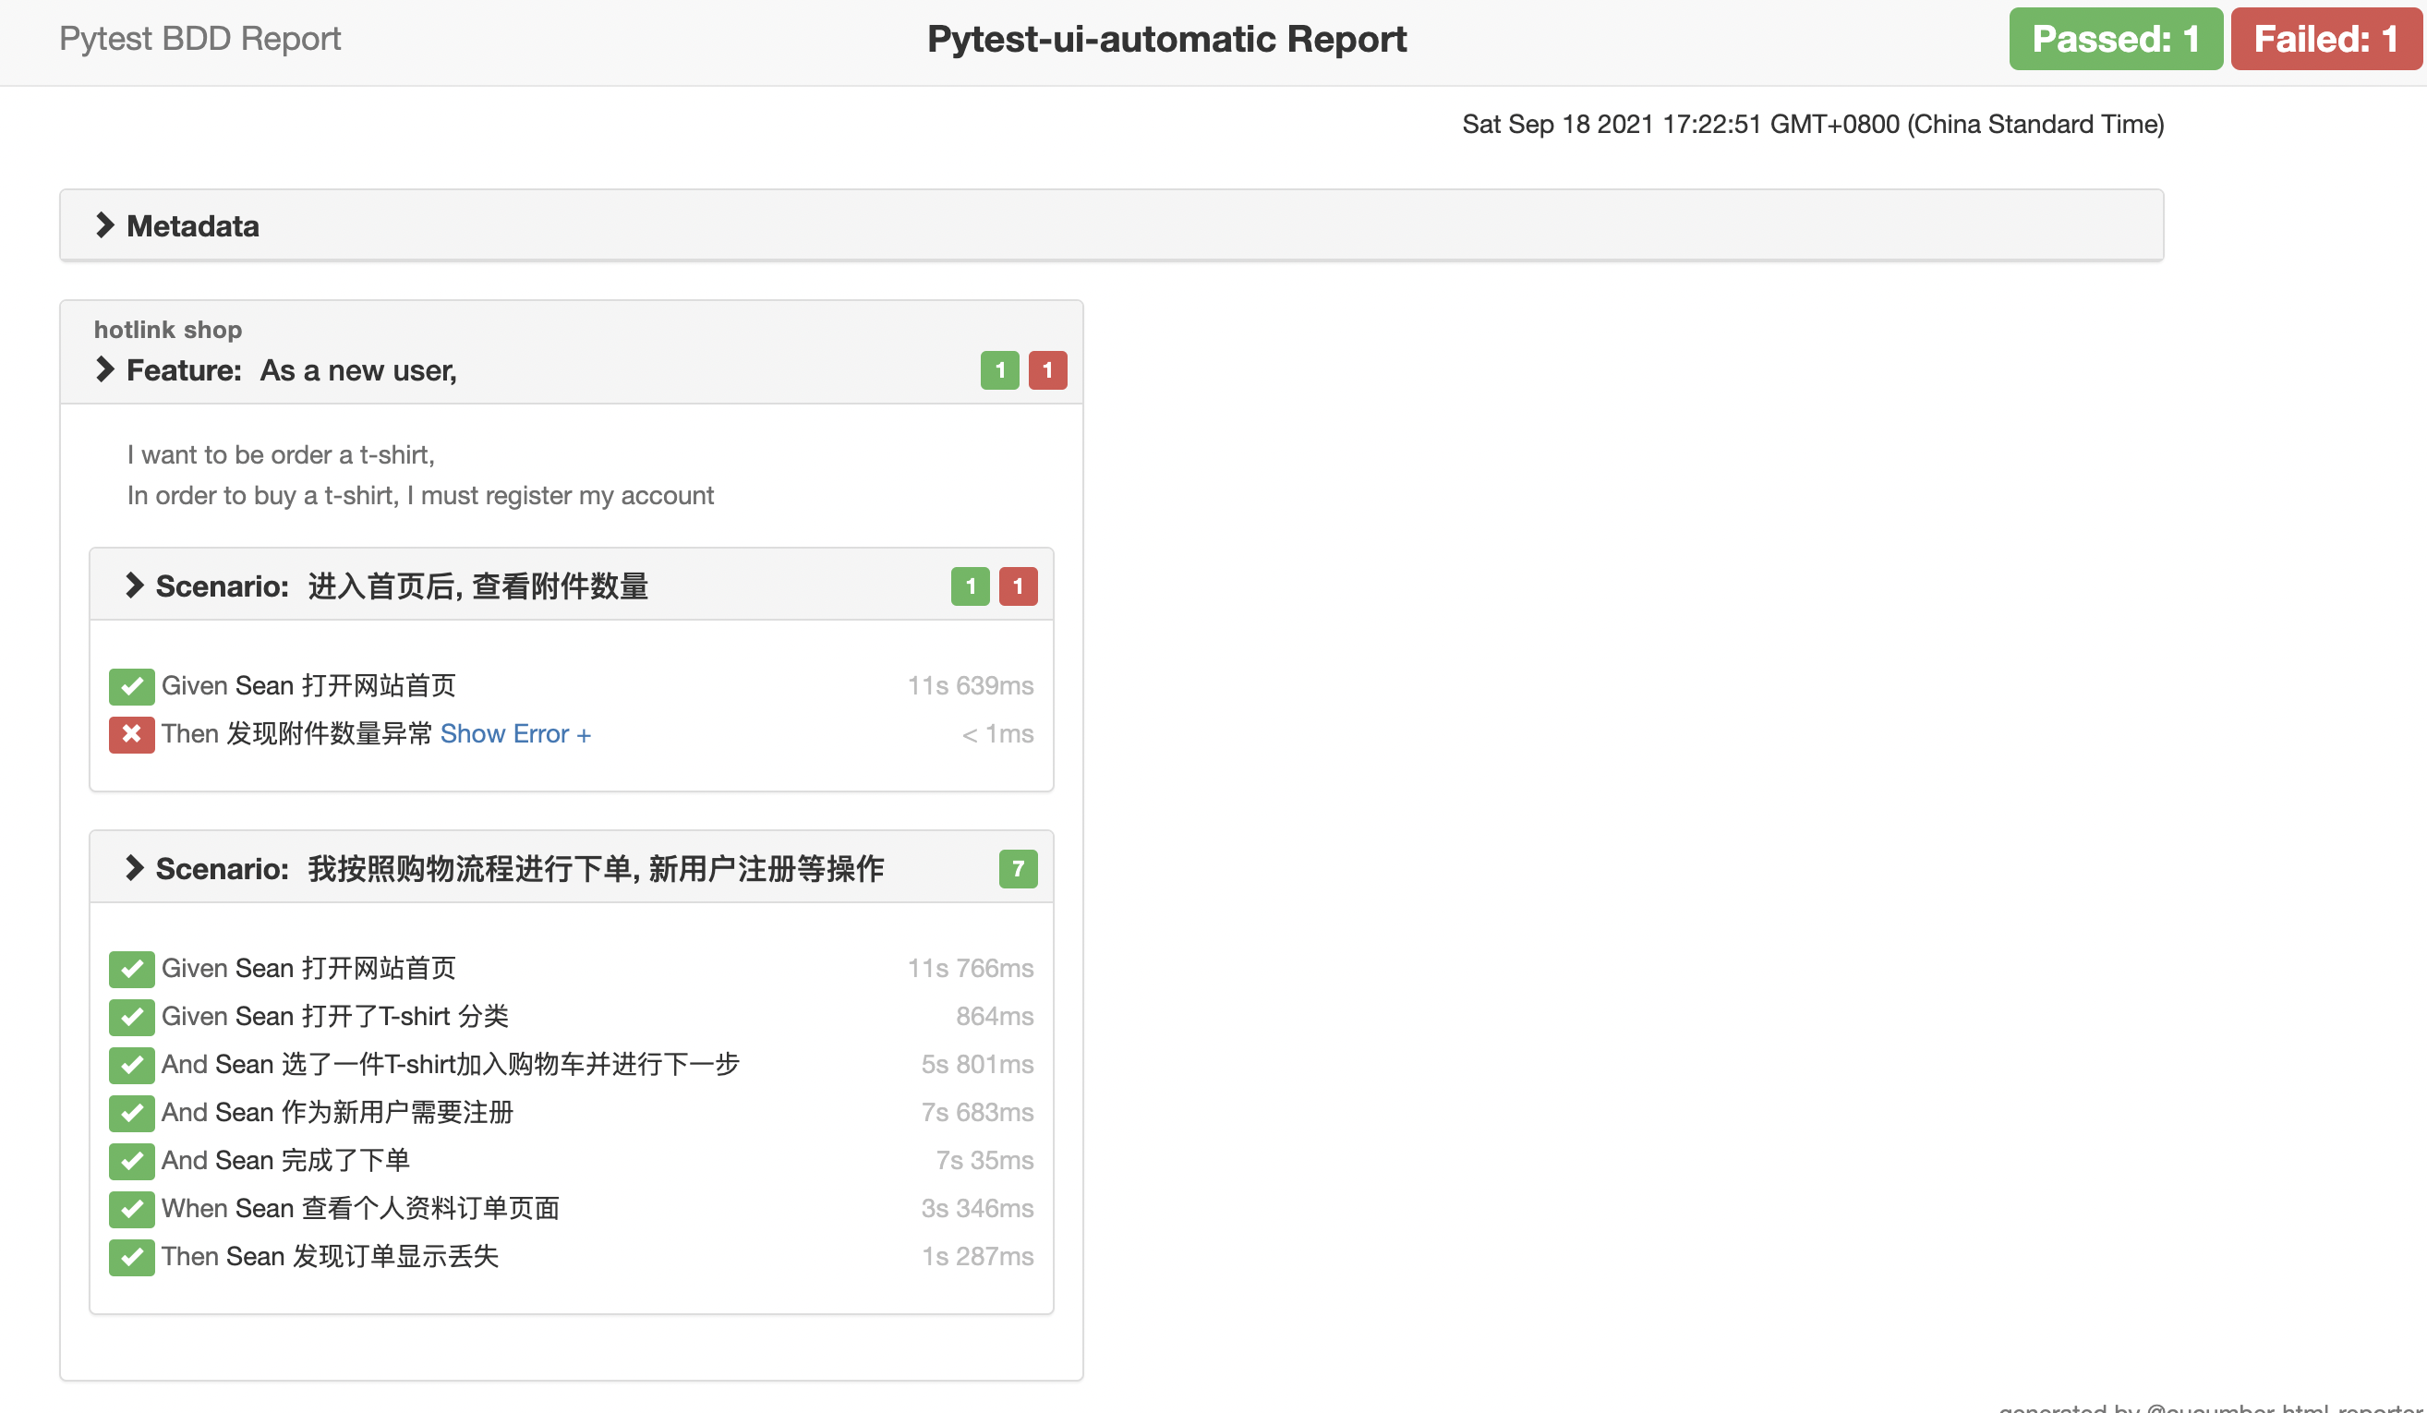The height and width of the screenshot is (1413, 2427).
Task: Click green badge 7 on shopping scenario
Action: (1018, 869)
